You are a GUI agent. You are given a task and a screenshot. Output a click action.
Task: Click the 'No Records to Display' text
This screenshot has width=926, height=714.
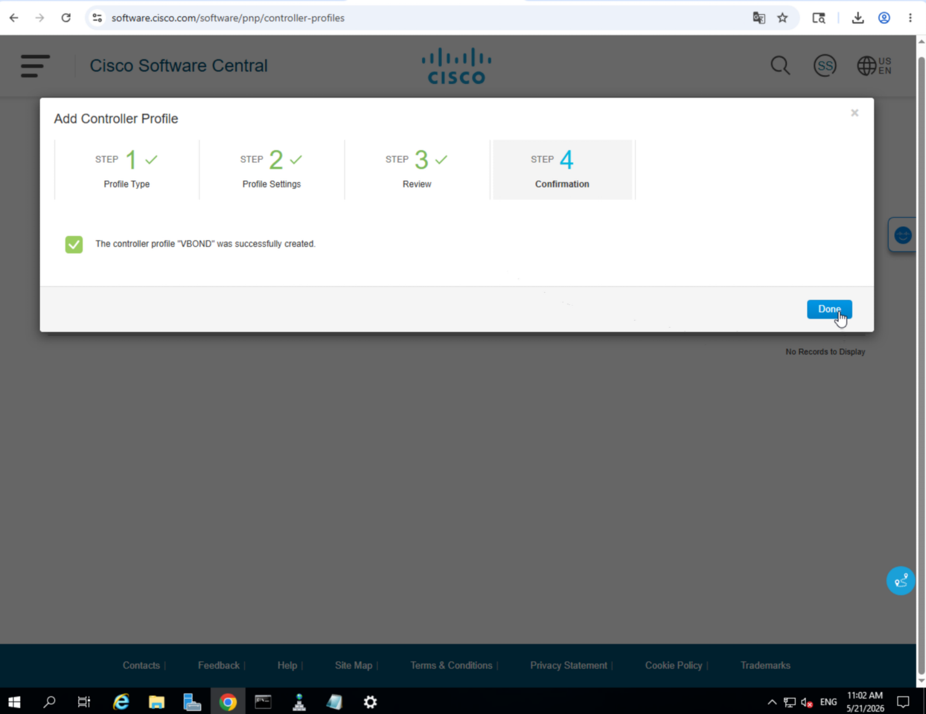coord(825,352)
